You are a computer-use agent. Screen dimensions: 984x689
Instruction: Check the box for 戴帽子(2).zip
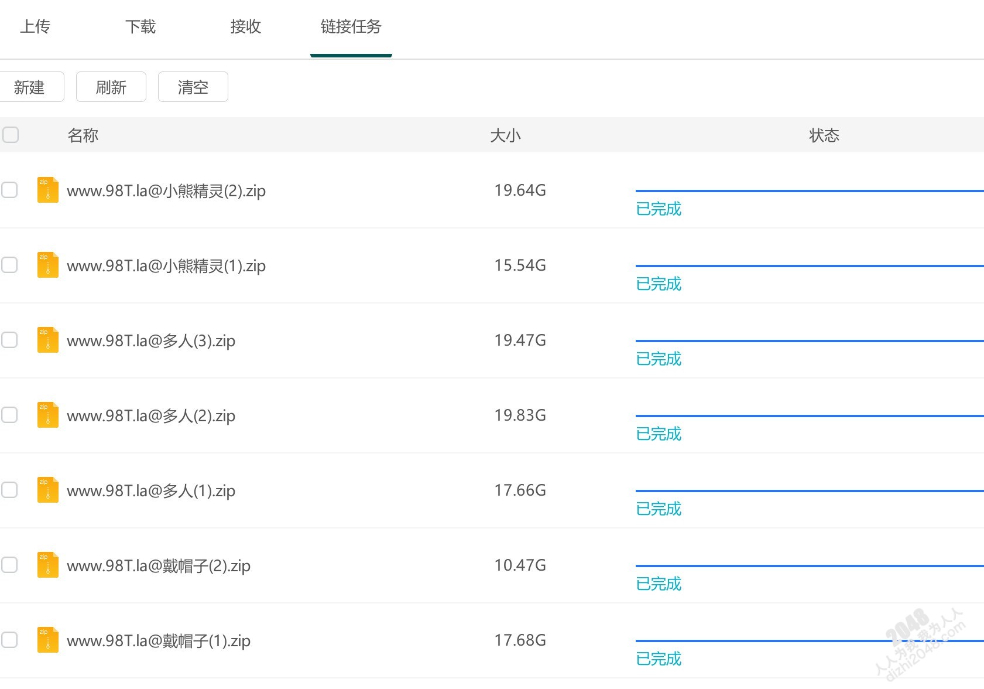(x=9, y=565)
